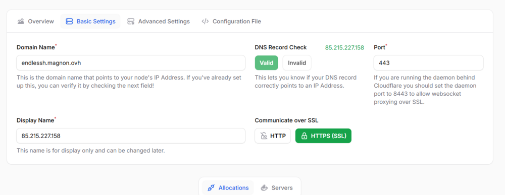Screen dimensions: 505x195
Task: Click the domain name description hint text
Action: [x=129, y=82]
